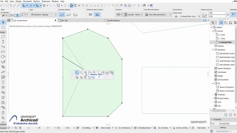Image resolution: width=237 pixels, height=133 pixels.
Task: Open View Map in the navigator
Action: [x=226, y=23]
